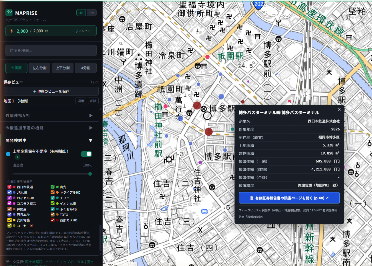Image resolution: width=372 pixels, height=266 pixels.
Task: Uncheck the TOTO checkbox
Action: (53, 215)
